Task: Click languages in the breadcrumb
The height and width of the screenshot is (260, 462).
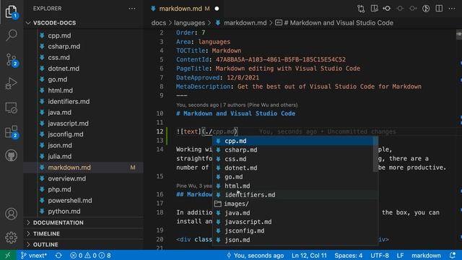Action: (x=189, y=22)
